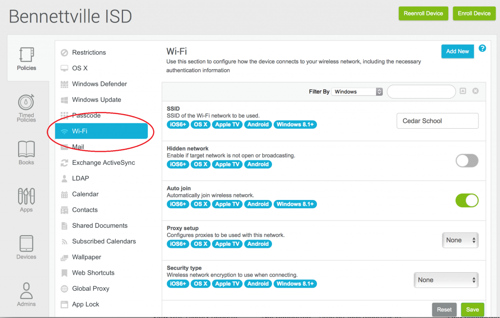Click the Calendar icon in sidebar

tap(64, 195)
